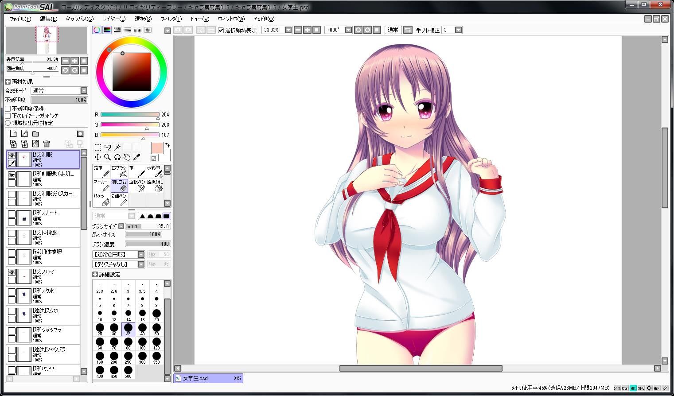Select the バケツ bucket fill tool
674x396 pixels.
[101, 200]
